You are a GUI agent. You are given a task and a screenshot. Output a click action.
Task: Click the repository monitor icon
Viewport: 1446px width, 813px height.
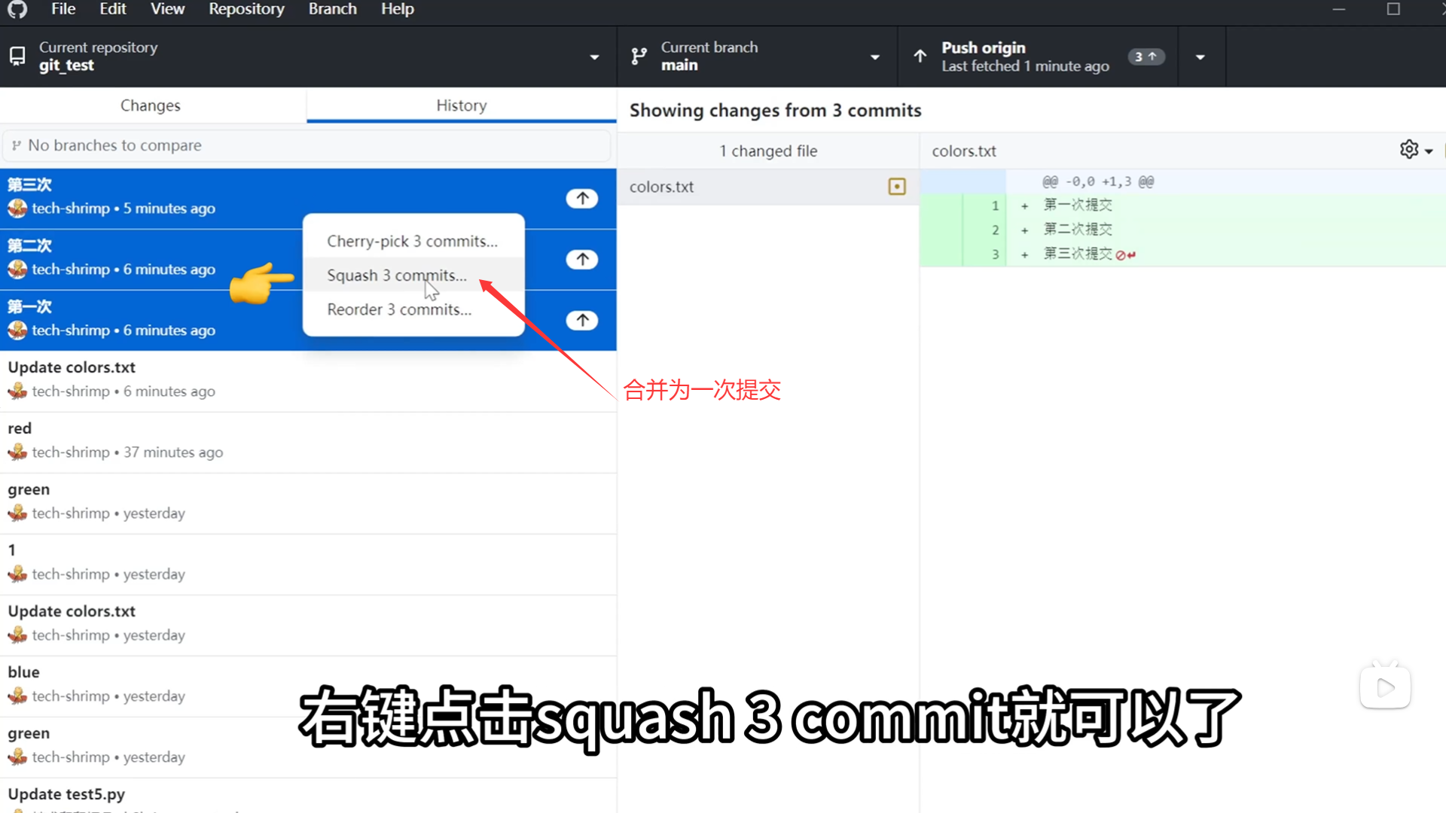17,56
